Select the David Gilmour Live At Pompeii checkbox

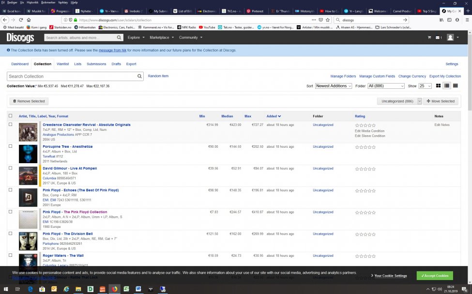point(11,168)
